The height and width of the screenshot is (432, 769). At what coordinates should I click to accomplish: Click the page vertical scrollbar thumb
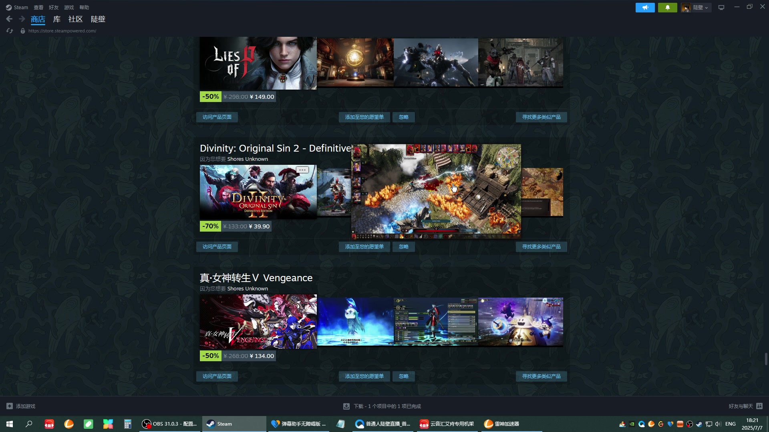(766, 359)
